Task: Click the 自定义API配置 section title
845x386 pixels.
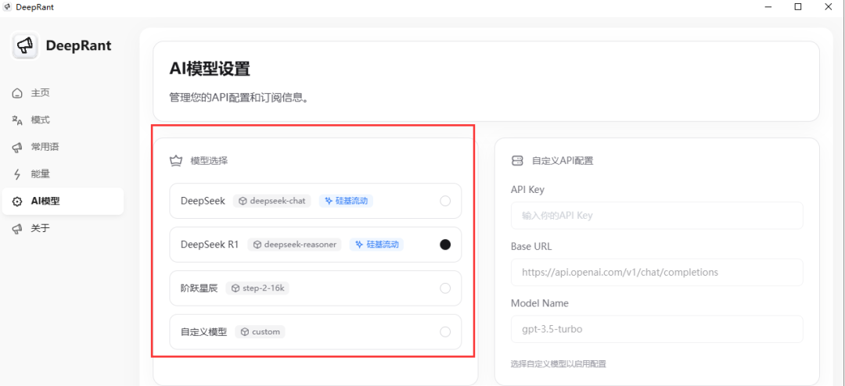Action: tap(563, 160)
